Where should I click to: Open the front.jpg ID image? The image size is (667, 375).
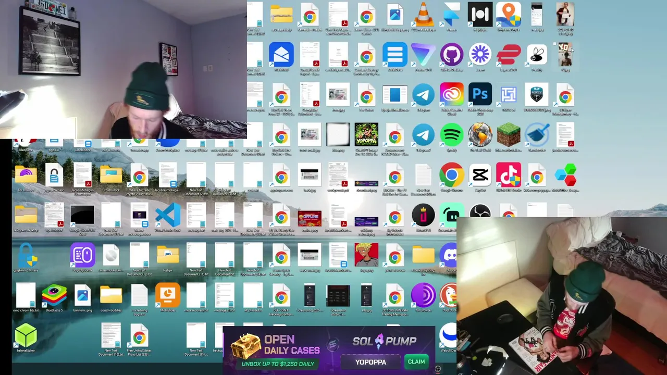click(338, 95)
